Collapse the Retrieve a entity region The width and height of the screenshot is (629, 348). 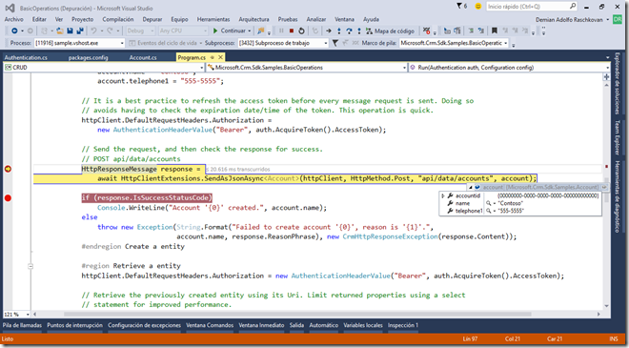tap(30, 266)
